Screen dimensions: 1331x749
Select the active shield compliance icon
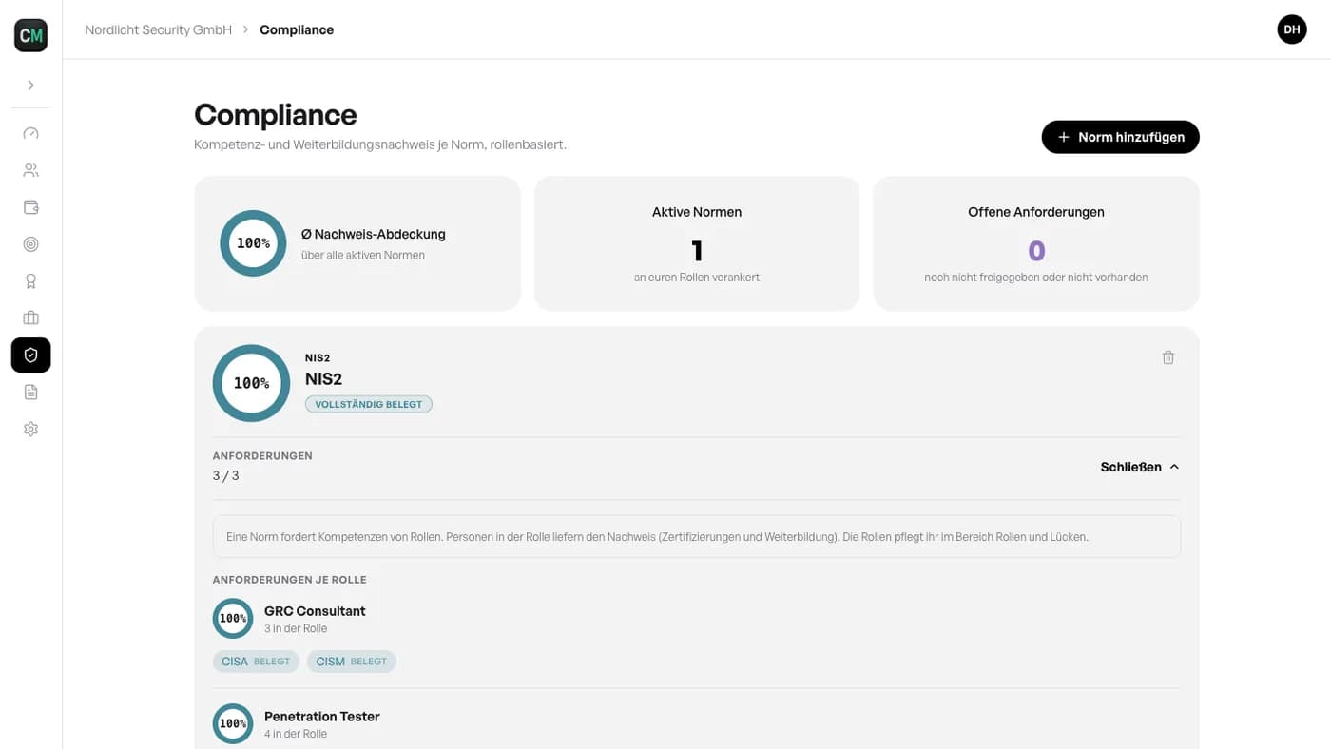[x=30, y=355]
